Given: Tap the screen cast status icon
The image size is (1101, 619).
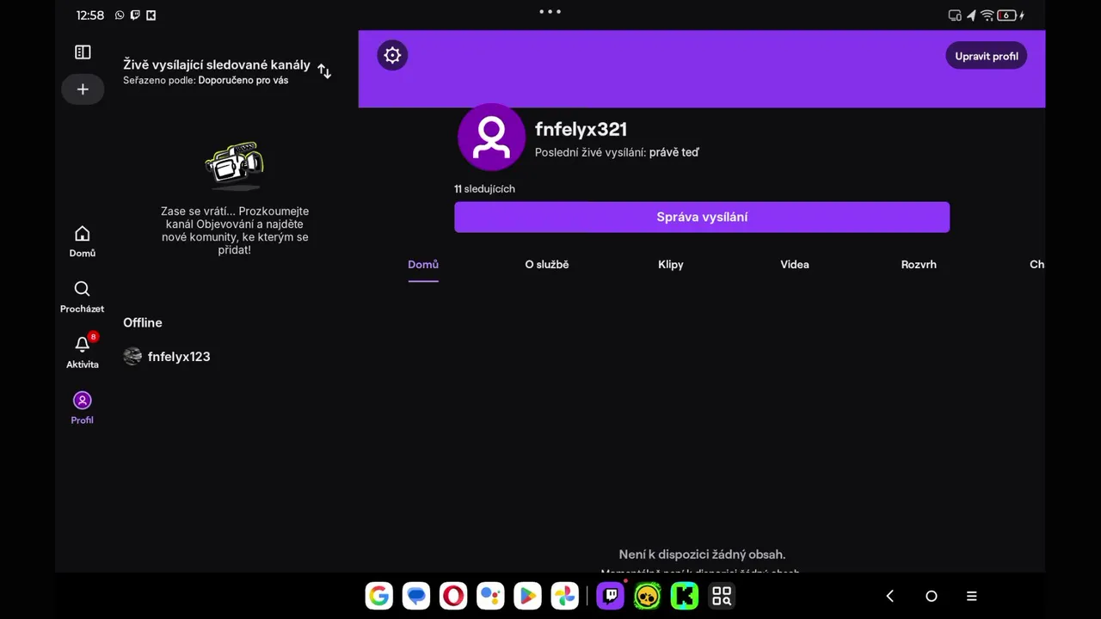Looking at the screenshot, I should pos(955,15).
